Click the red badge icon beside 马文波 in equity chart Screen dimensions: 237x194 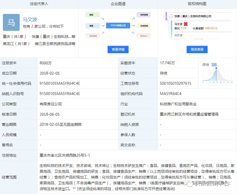(x=186, y=24)
